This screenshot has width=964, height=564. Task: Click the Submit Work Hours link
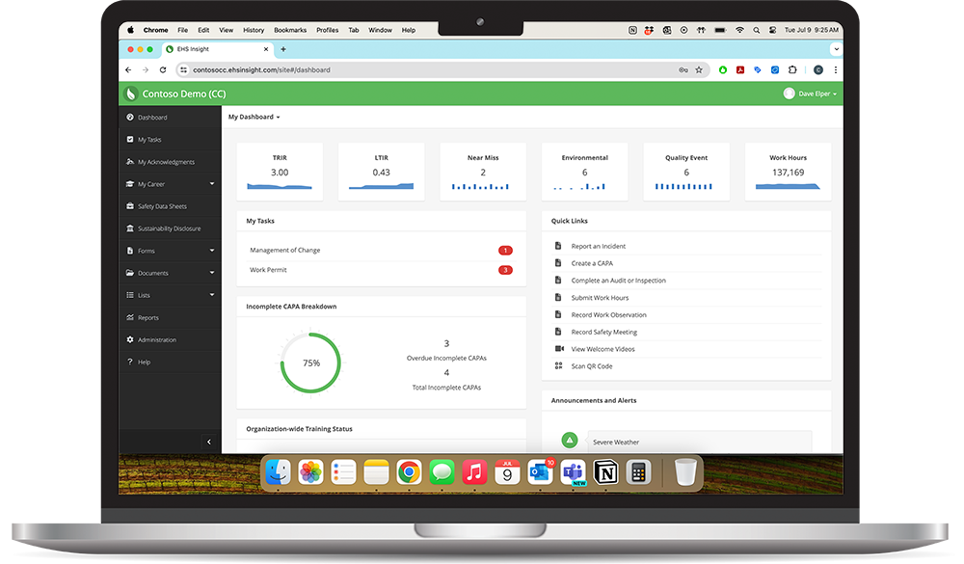600,298
